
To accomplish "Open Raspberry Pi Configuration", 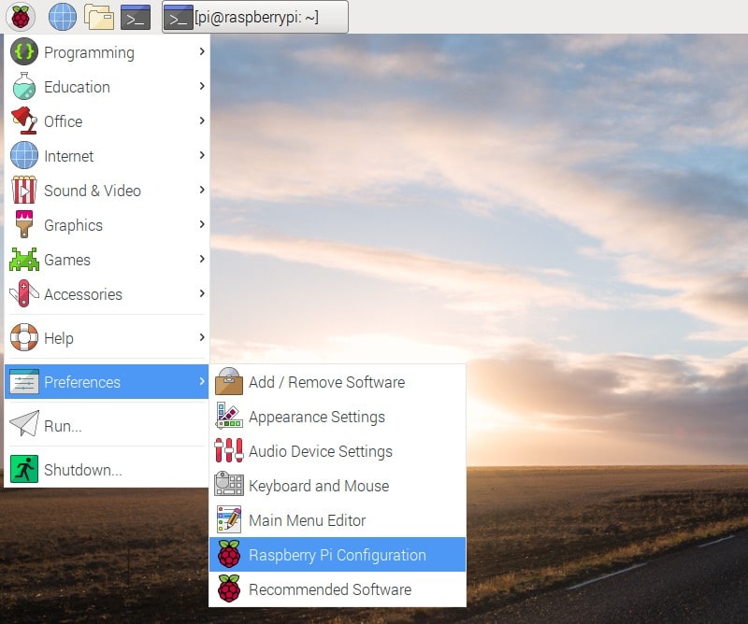I will point(338,554).
